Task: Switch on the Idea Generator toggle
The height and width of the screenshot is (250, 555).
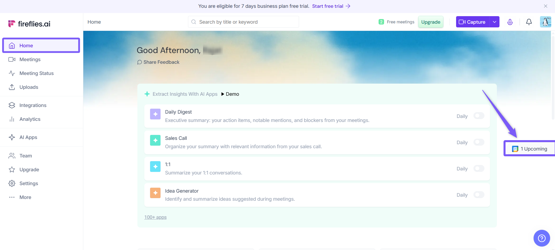Action: point(479,195)
